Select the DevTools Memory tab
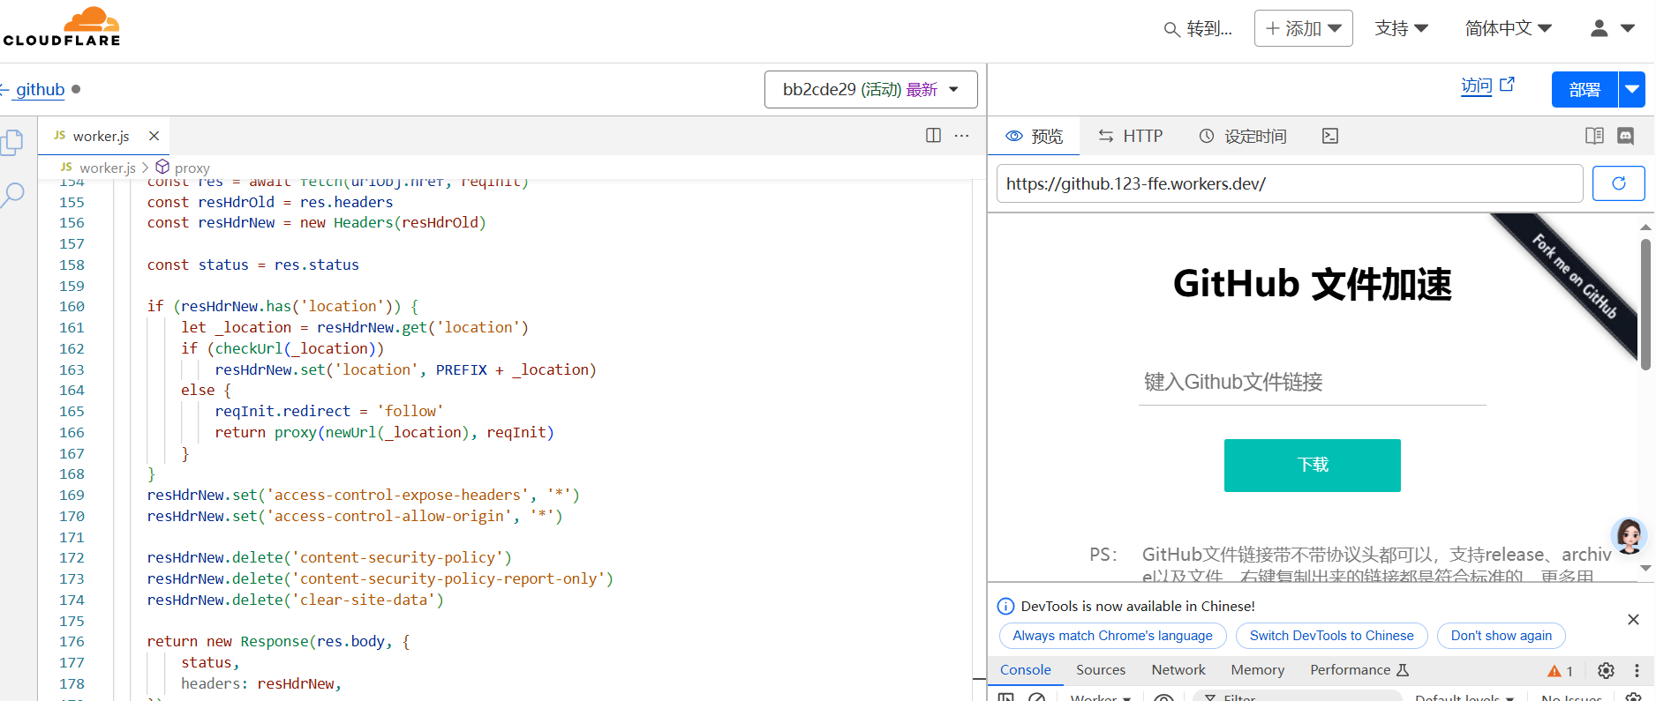The height and width of the screenshot is (701, 1656). pos(1257,670)
